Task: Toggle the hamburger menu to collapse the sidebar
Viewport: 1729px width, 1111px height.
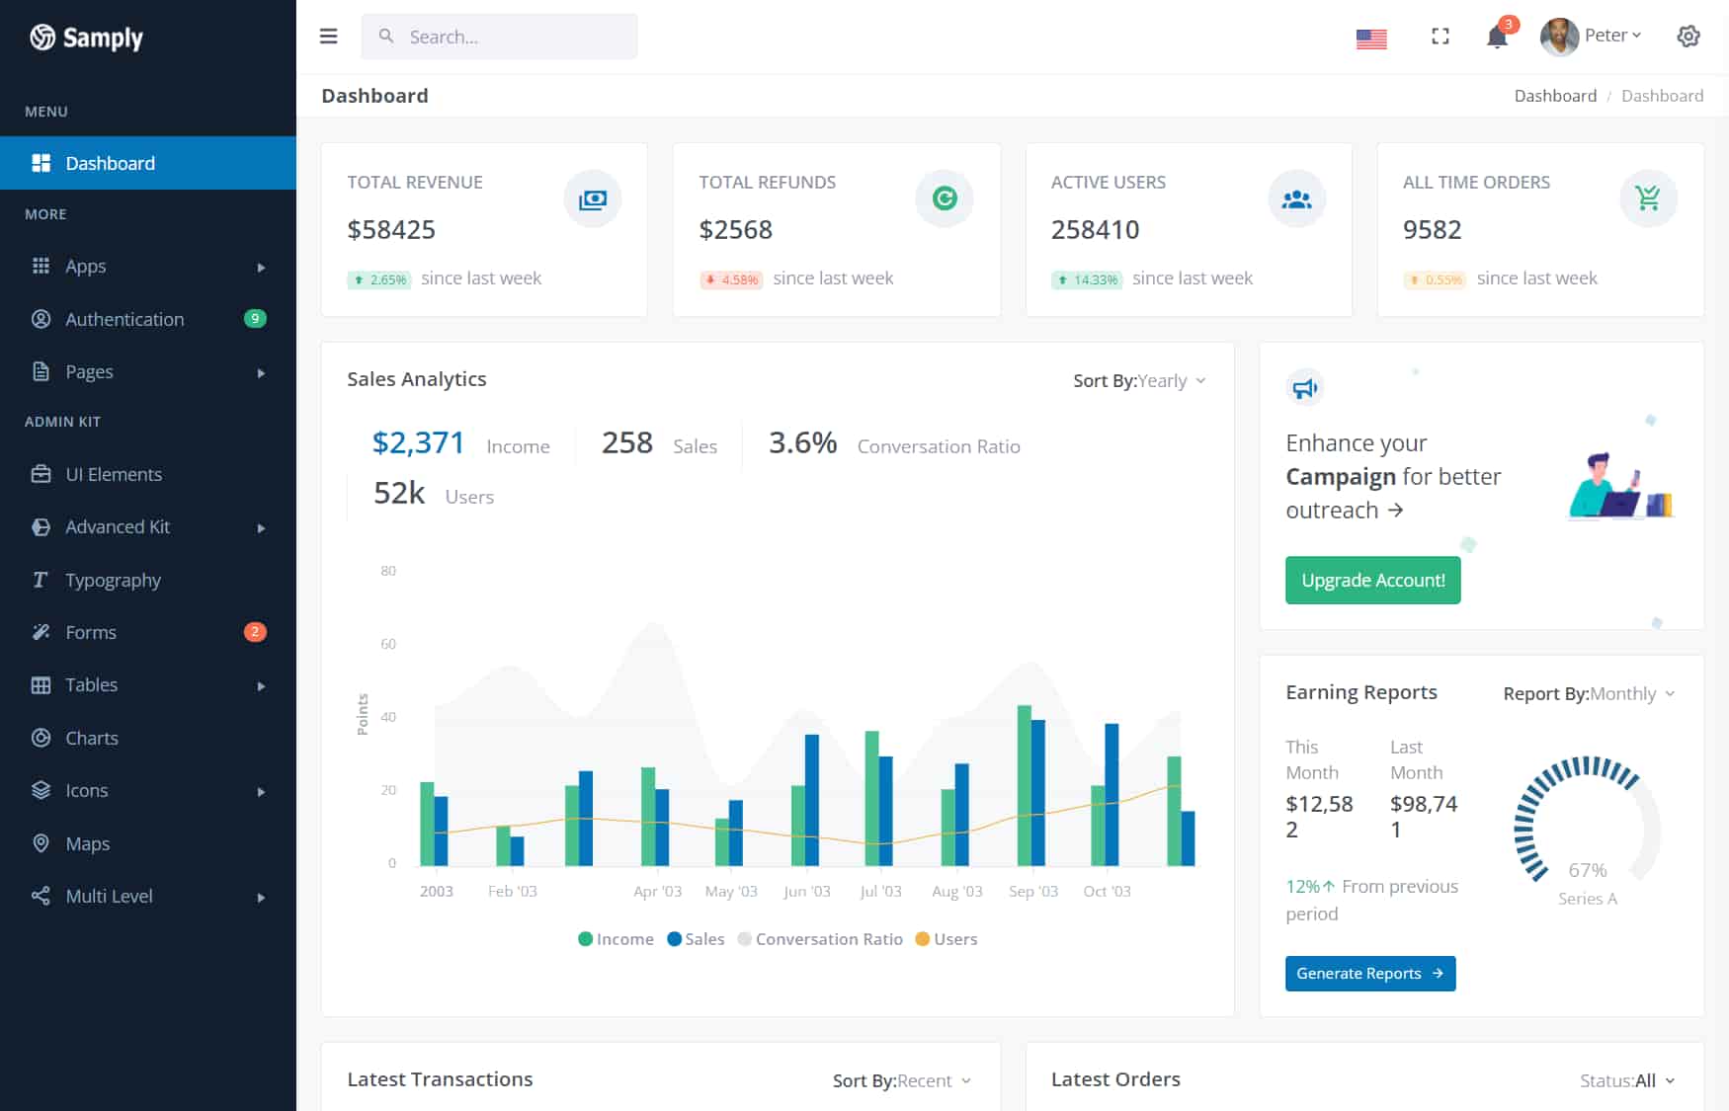Action: pos(328,36)
